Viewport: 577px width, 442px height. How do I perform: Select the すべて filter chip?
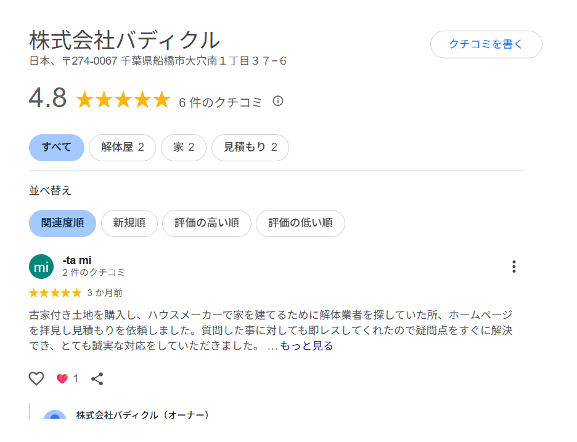point(56,147)
